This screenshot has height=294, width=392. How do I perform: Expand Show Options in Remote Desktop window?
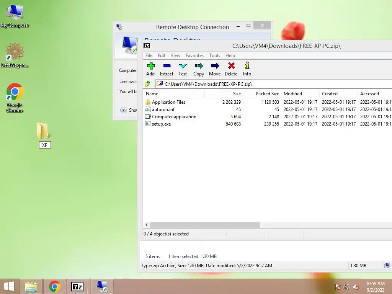123,110
